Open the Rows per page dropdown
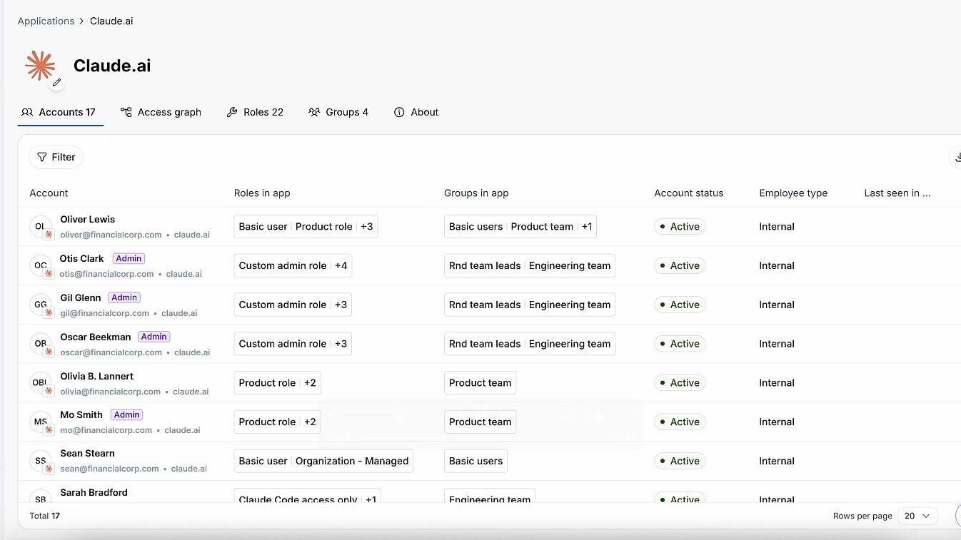 (x=917, y=516)
